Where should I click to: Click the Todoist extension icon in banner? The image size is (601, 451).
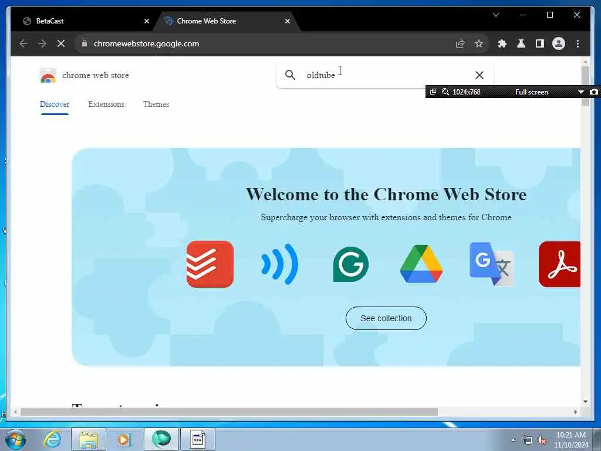click(x=210, y=264)
